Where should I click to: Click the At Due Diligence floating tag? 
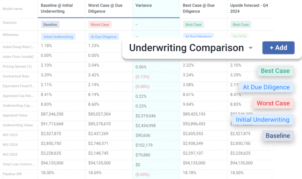click(x=266, y=87)
